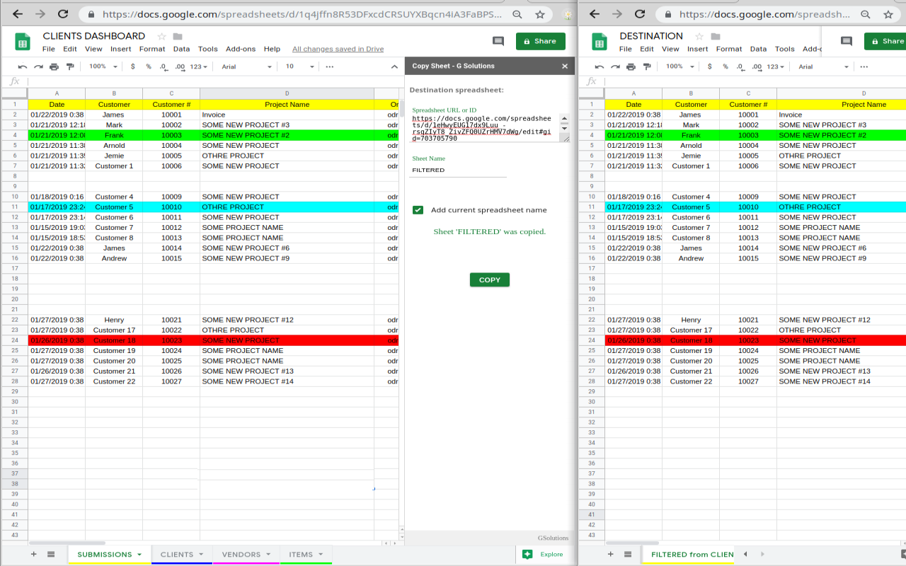Add a sheet with the plus icon in DESTINATION
This screenshot has height=566, width=906.
click(611, 554)
